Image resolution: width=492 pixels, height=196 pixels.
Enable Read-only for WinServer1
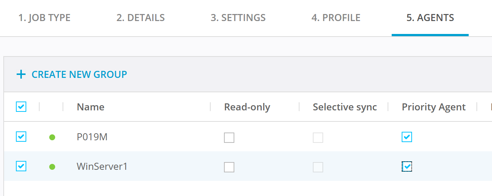coord(229,167)
